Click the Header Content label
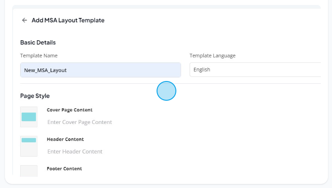Image resolution: width=332 pixels, height=188 pixels. coord(65,139)
